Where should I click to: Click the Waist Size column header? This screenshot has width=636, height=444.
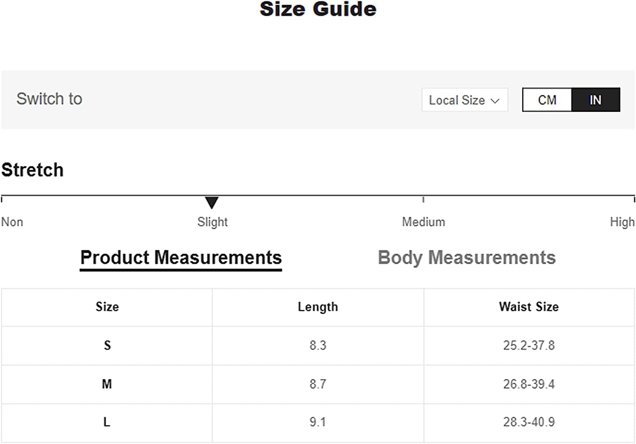(x=528, y=307)
